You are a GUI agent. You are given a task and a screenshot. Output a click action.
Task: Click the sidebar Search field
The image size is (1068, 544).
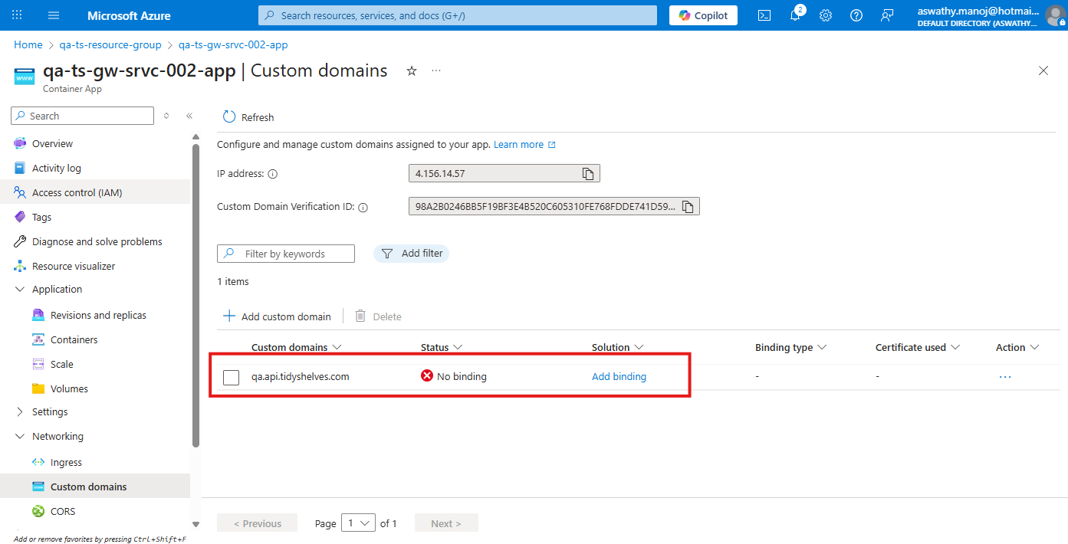pos(83,116)
